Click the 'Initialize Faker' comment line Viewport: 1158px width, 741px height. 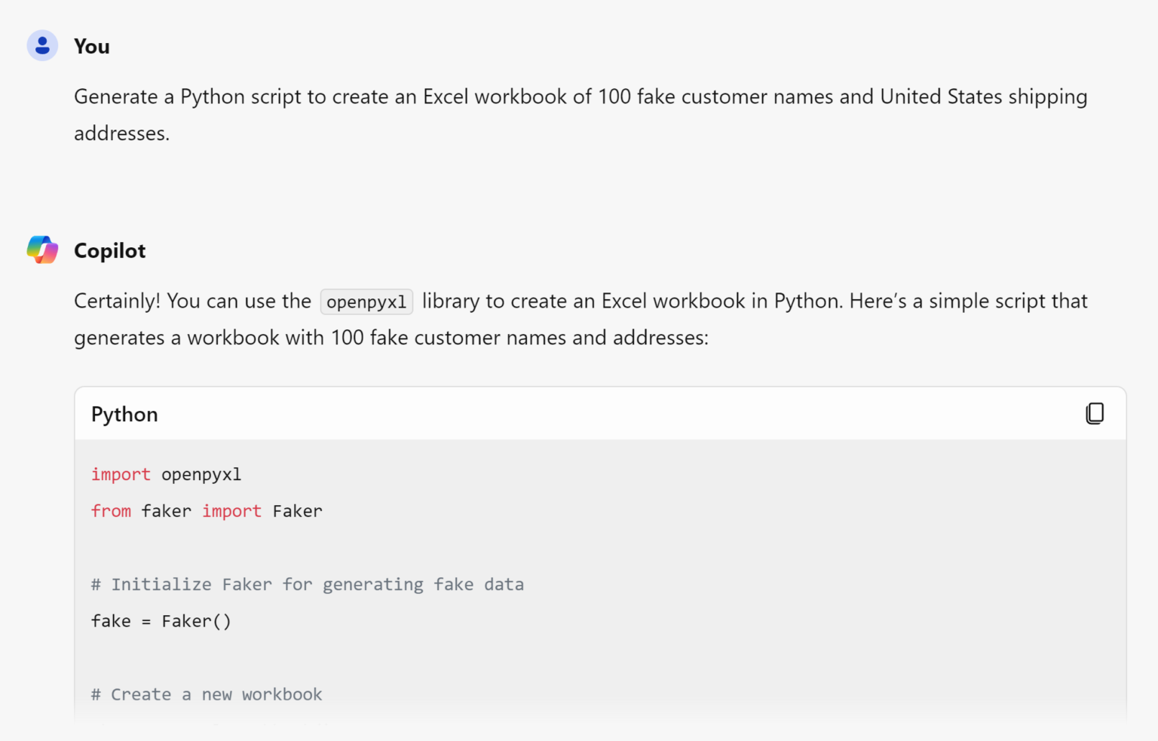point(307,584)
